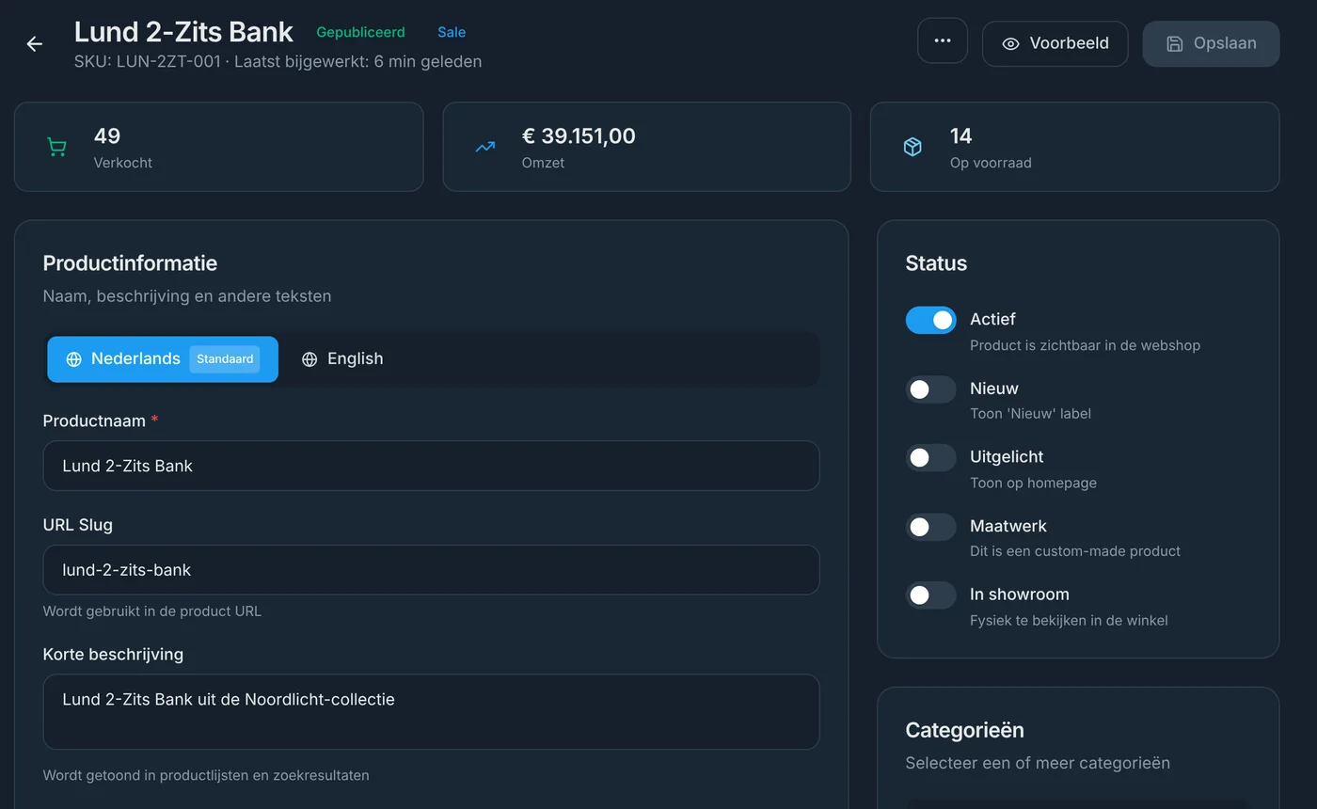This screenshot has height=809, width=1317.
Task: Click 'Fysiek te bekijken in de winkel' text
Action: (1069, 621)
